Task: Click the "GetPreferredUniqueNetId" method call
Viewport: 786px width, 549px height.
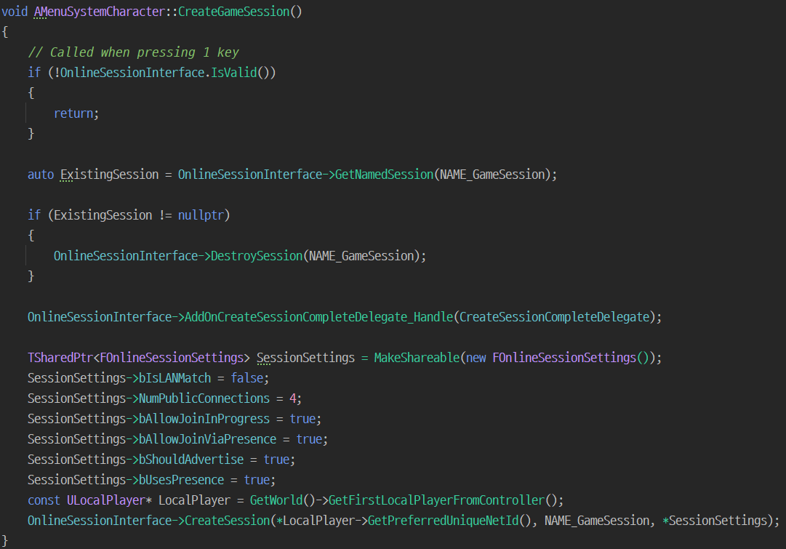Action: [x=443, y=521]
